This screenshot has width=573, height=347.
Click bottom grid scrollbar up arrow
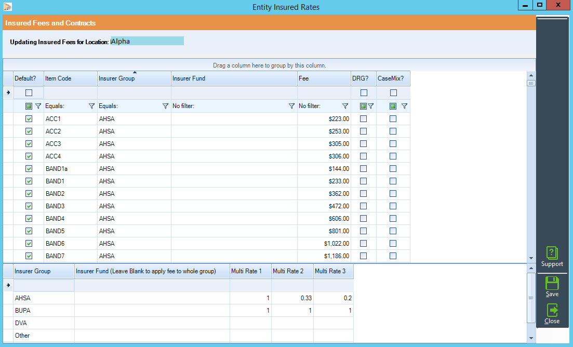pos(531,268)
